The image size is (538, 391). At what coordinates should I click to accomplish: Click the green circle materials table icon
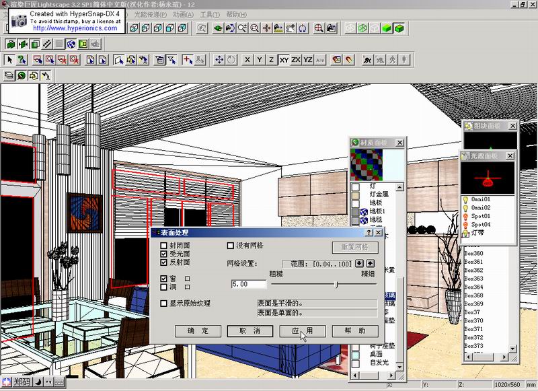click(22, 75)
